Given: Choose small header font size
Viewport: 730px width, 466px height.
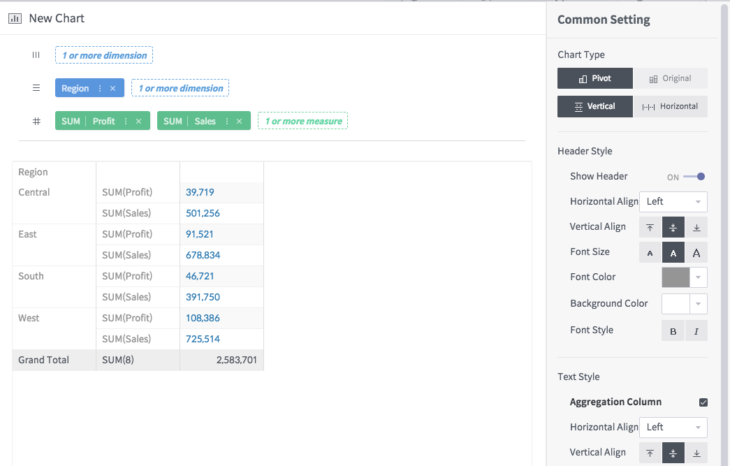Looking at the screenshot, I should coord(650,253).
